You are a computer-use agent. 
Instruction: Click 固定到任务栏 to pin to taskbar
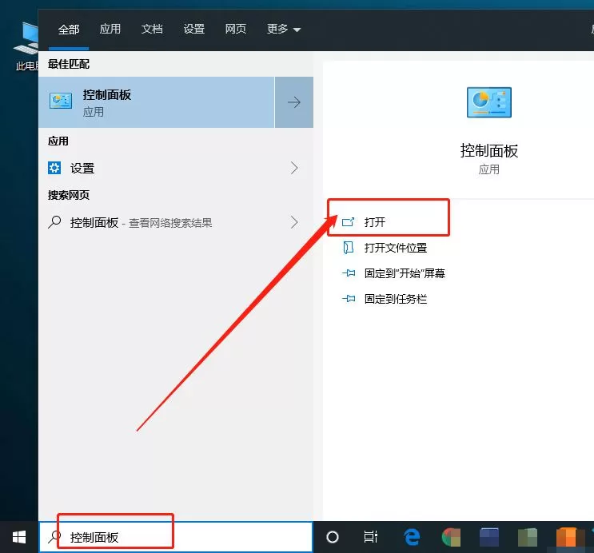click(396, 299)
